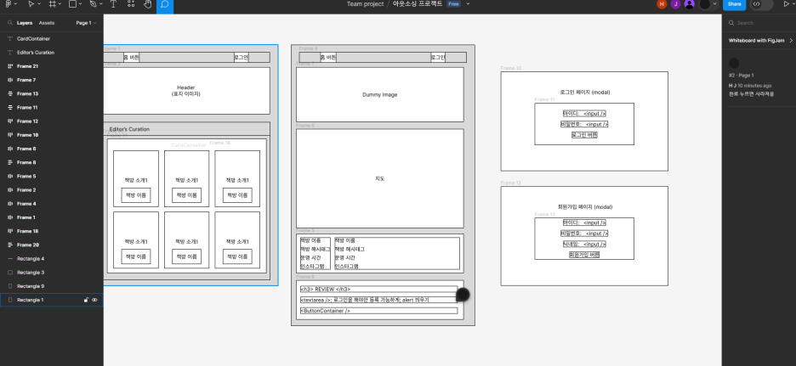Select the Text tool
Image resolution: width=796 pixels, height=366 pixels.
(113, 4)
